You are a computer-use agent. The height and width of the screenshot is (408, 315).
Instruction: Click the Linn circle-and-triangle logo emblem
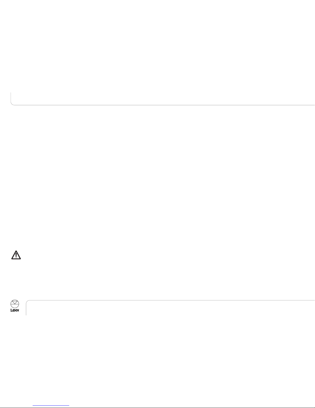point(15,304)
